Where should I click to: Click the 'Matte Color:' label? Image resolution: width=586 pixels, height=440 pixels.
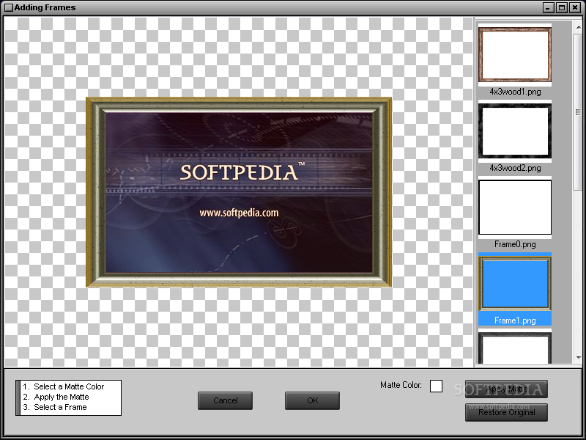click(x=401, y=385)
